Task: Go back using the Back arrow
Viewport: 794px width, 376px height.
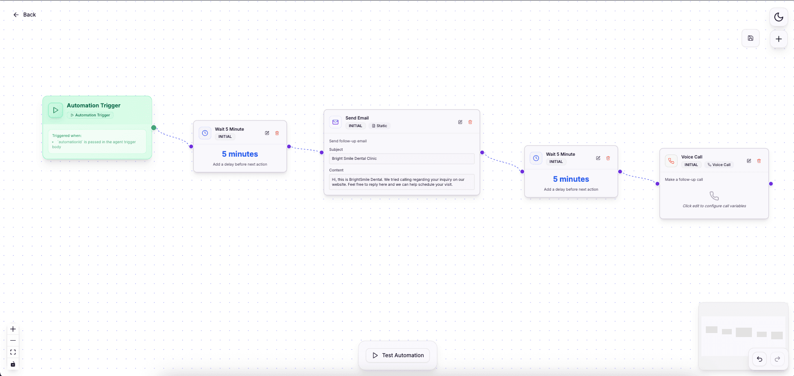Action: tap(24, 15)
